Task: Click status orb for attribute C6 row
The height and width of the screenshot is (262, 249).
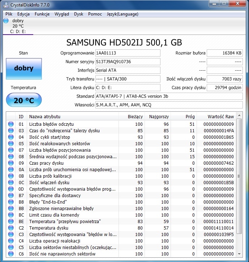Action: [x=11, y=254]
